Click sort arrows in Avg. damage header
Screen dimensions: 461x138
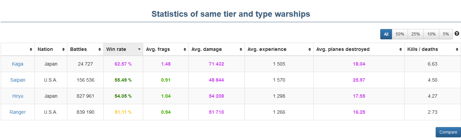(241, 50)
